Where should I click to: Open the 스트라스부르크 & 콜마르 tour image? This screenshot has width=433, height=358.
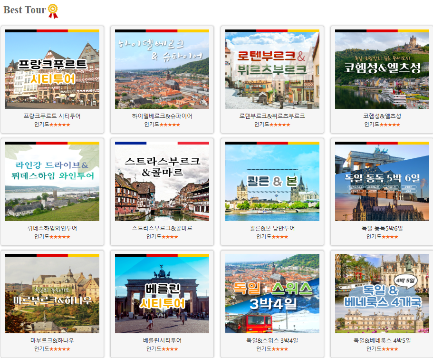[x=162, y=182]
